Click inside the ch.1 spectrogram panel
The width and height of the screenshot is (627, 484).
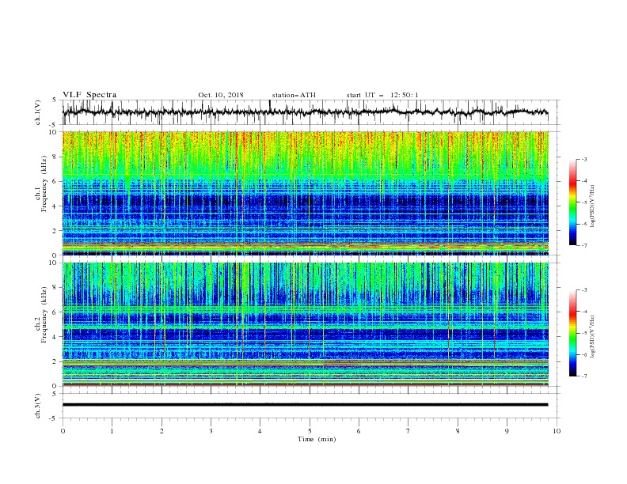point(305,193)
